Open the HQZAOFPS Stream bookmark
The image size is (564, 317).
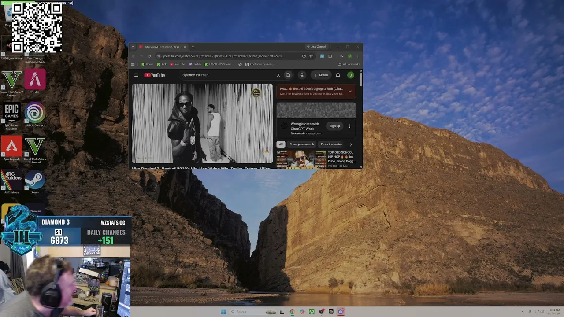pos(219,64)
